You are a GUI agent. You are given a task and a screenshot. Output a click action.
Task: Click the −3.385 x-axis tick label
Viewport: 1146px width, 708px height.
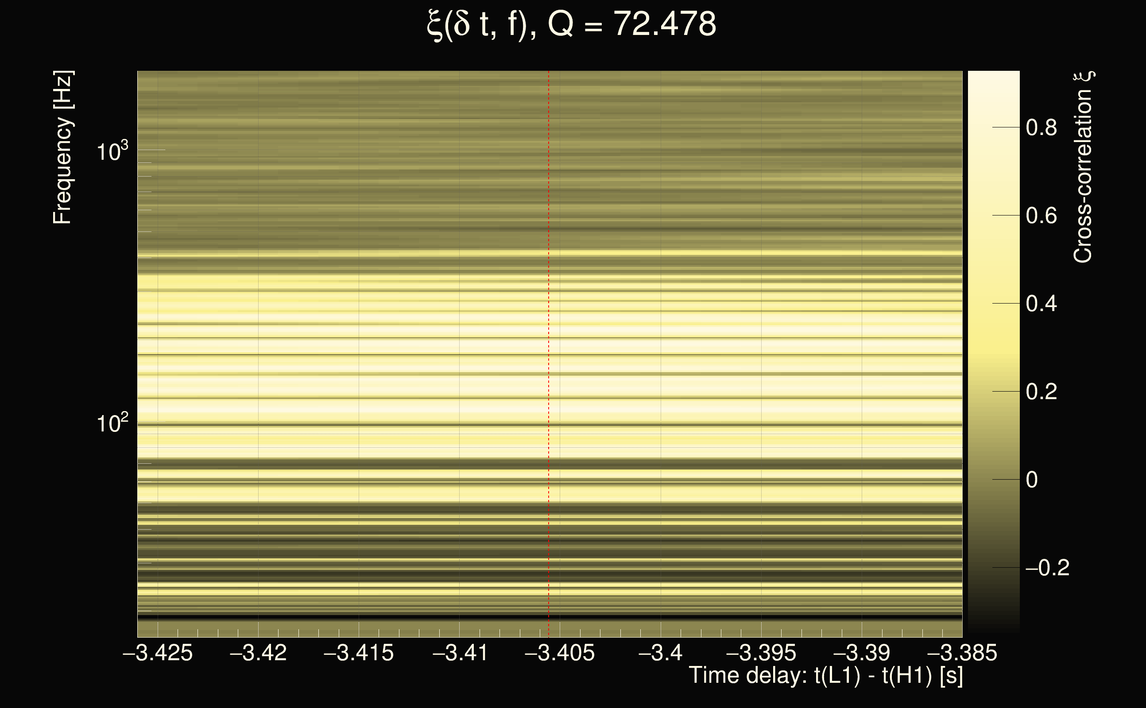(x=962, y=653)
